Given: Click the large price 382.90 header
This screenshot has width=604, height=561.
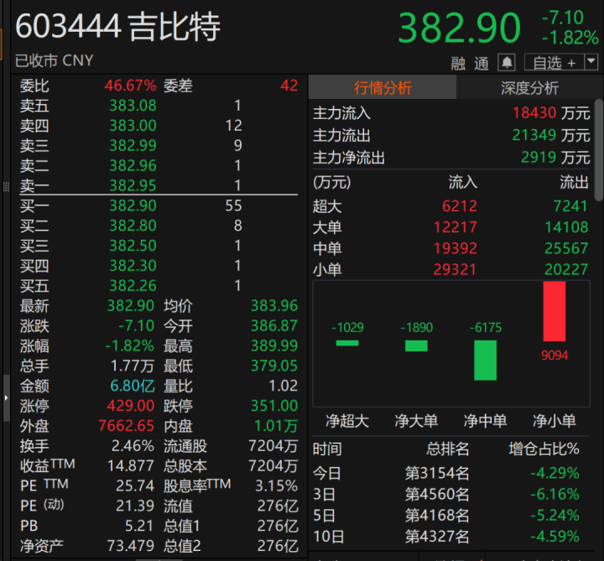Looking at the screenshot, I should click(x=459, y=29).
